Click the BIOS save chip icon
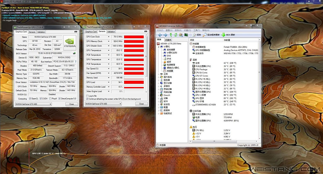323x174 pixels. click(74, 53)
